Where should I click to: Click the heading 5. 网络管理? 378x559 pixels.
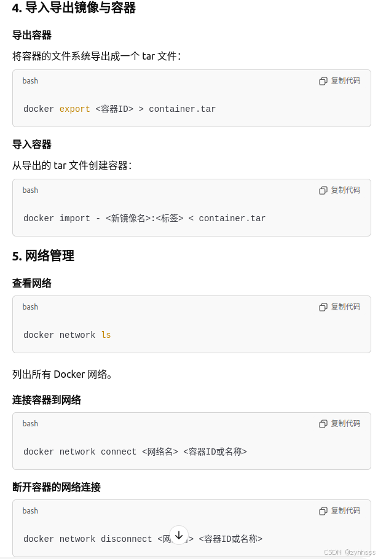43,256
